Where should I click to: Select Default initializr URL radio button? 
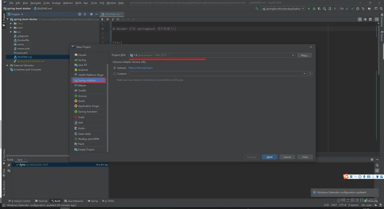115,68
